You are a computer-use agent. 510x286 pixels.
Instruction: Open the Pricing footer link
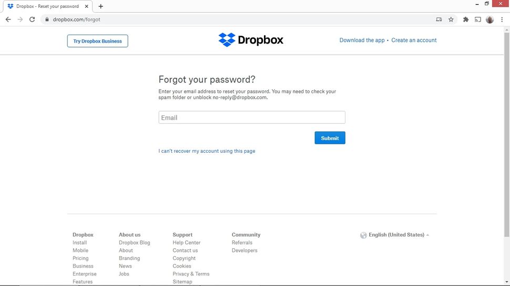click(x=80, y=258)
